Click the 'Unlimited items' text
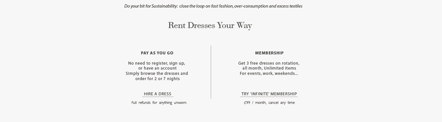This screenshot has height=122, width=442. tap(280, 68)
